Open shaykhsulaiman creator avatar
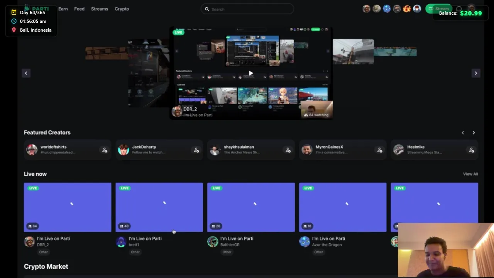This screenshot has width=494, height=278. tap(215, 150)
